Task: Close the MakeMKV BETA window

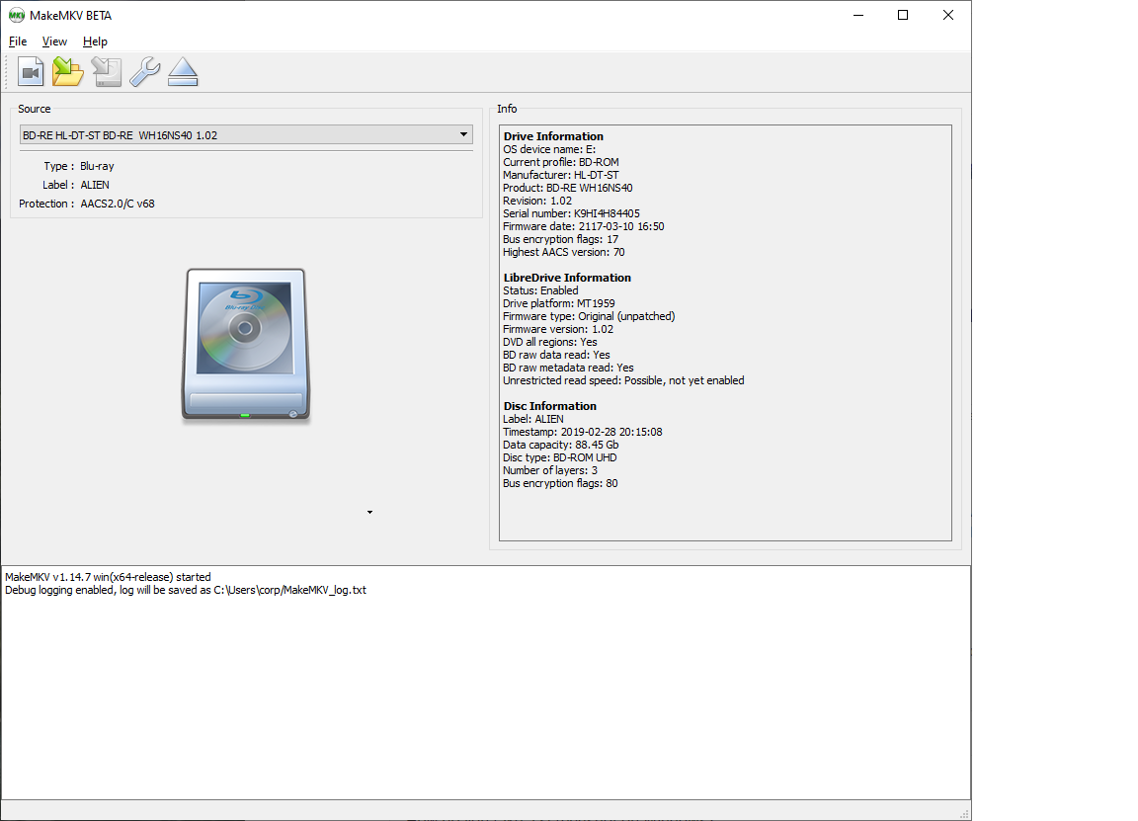Action: click(x=948, y=15)
